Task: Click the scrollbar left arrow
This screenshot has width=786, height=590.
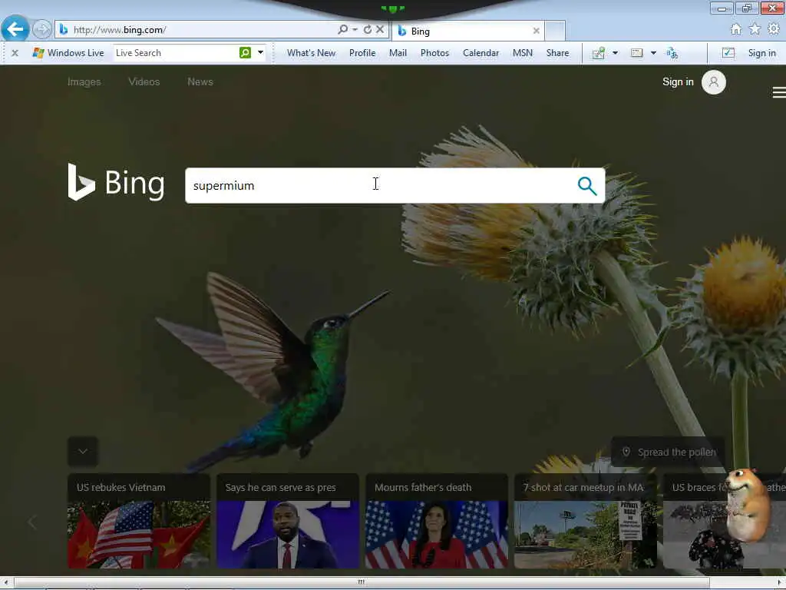Action: (5, 582)
